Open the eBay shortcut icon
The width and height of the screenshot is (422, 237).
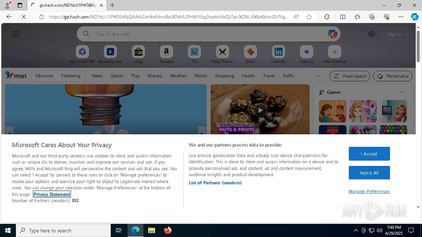pos(138,52)
